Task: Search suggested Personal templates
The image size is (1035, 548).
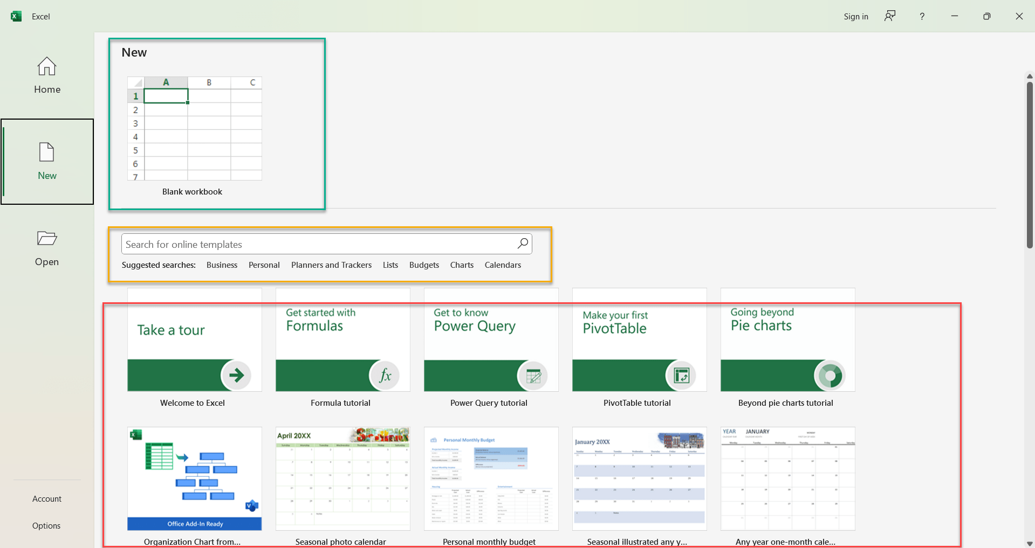Action: [264, 265]
